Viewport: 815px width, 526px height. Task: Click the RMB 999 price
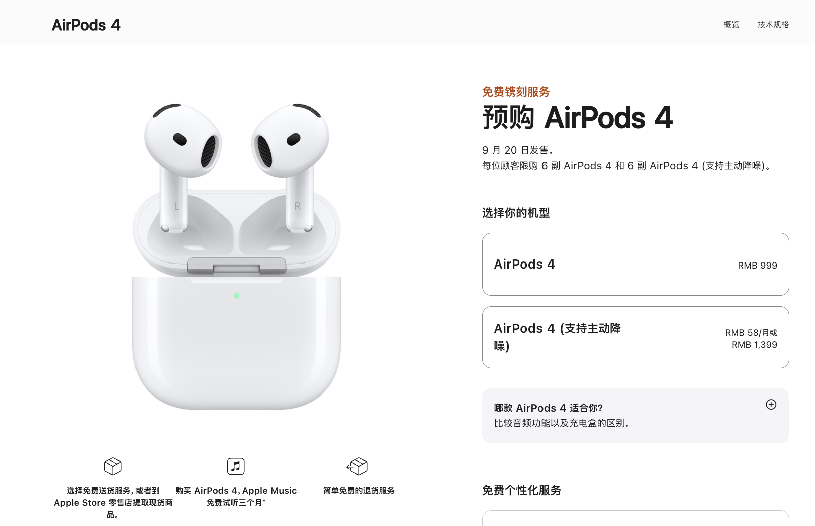[x=757, y=265]
